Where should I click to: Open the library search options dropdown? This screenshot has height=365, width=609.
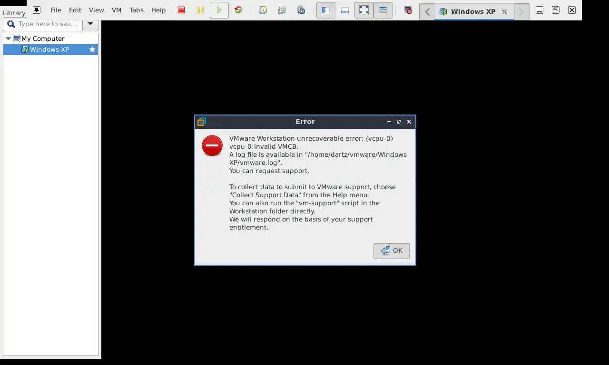point(90,24)
